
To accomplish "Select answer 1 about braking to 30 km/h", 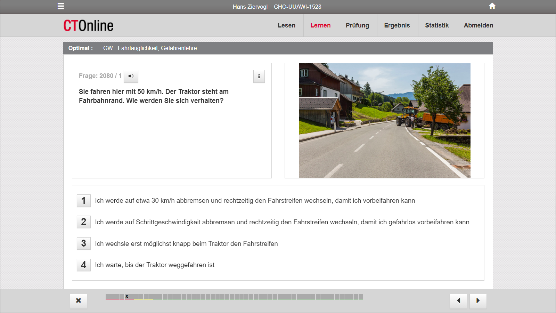I will click(84, 201).
